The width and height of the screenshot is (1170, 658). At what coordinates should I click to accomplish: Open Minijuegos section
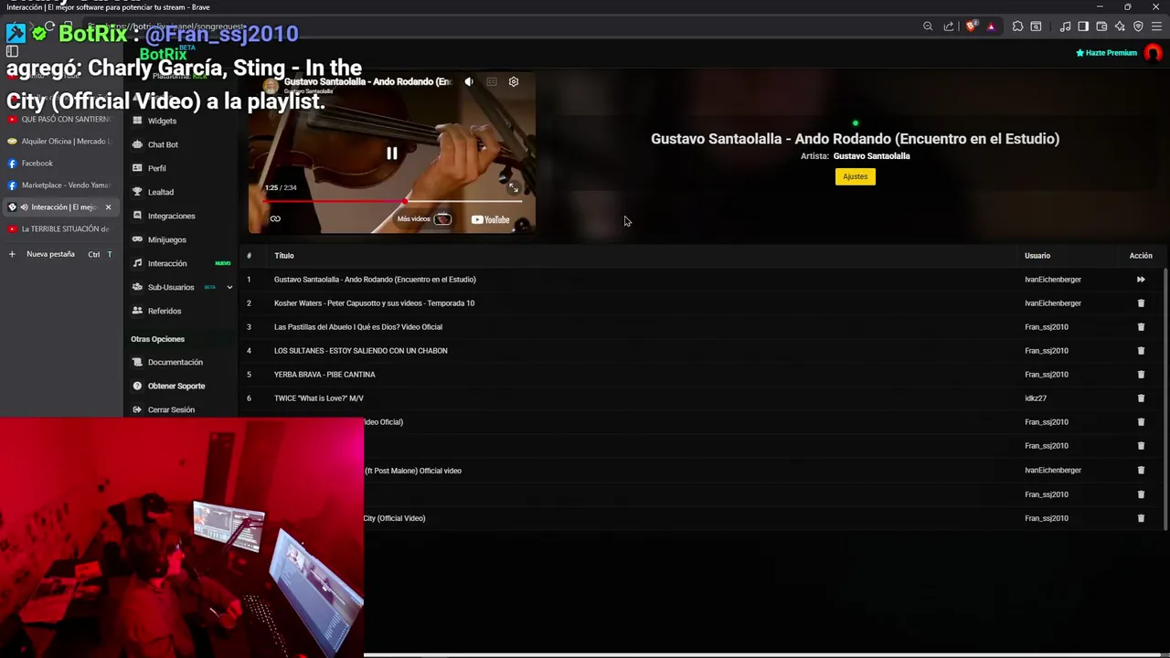pos(166,239)
